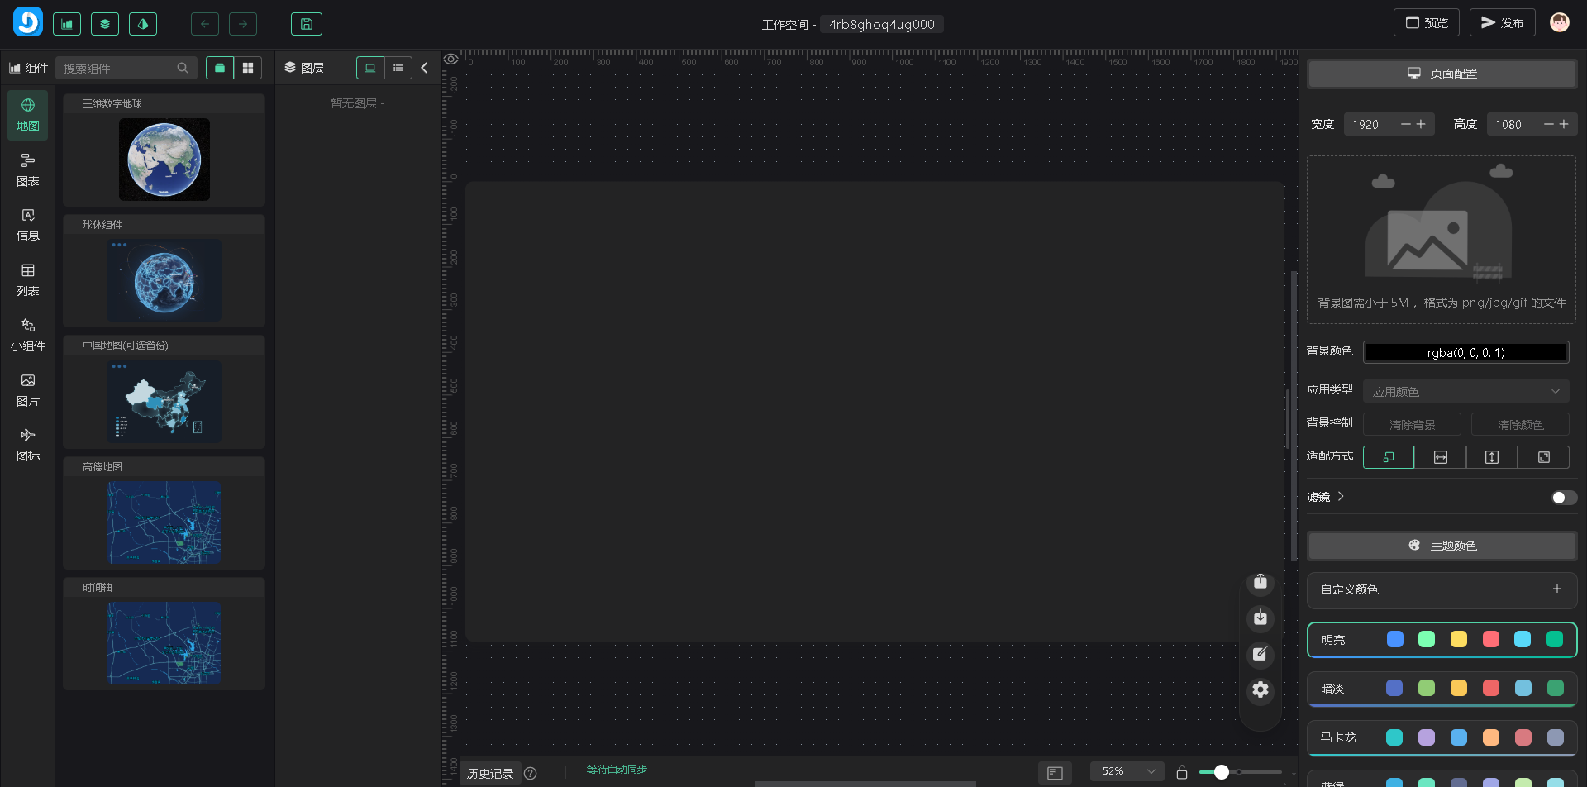The image size is (1587, 787).
Task: Enable the 滤镜 filter switch
Action: [1563, 498]
